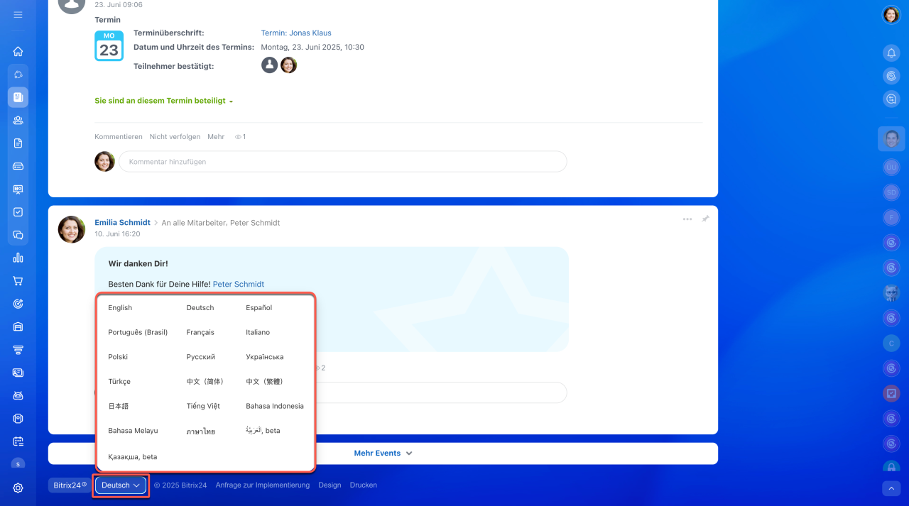The height and width of the screenshot is (506, 909).
Task: Open the employees people icon in sidebar
Action: tap(18, 120)
